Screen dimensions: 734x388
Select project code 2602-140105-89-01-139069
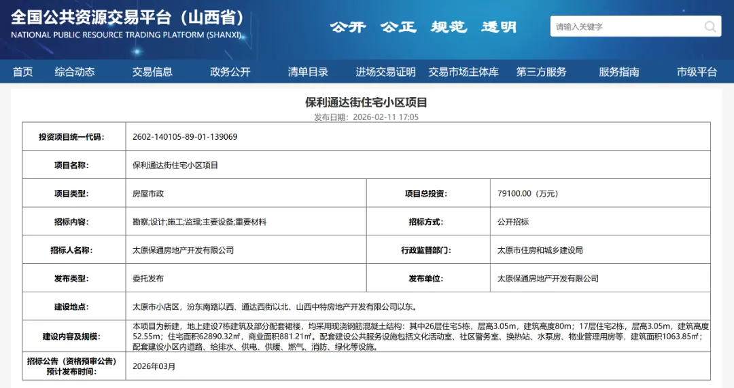point(185,137)
